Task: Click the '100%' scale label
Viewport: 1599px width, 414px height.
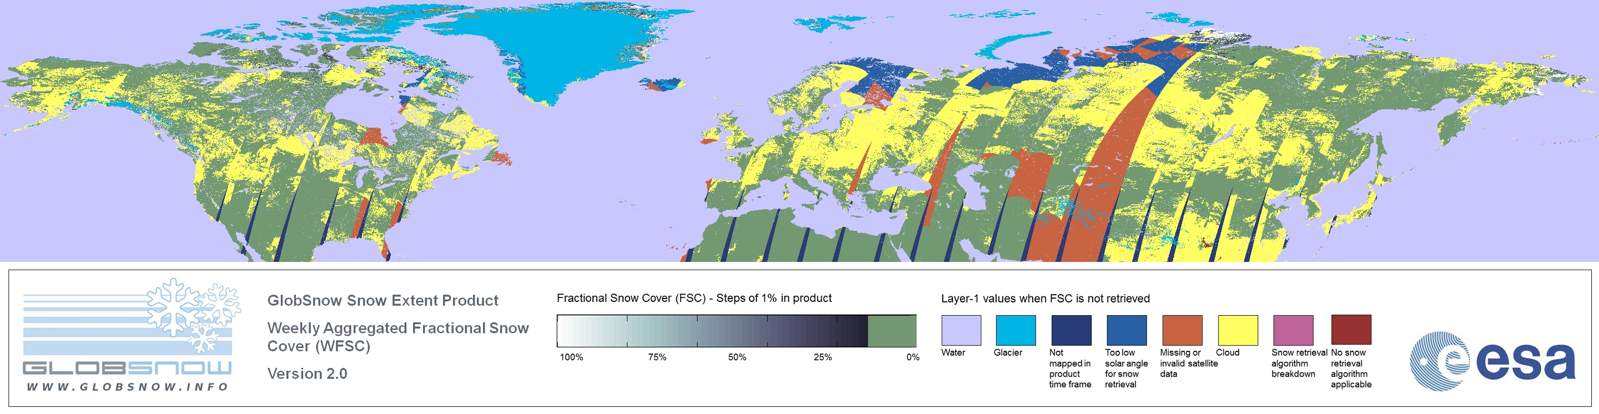Action: pos(571,357)
